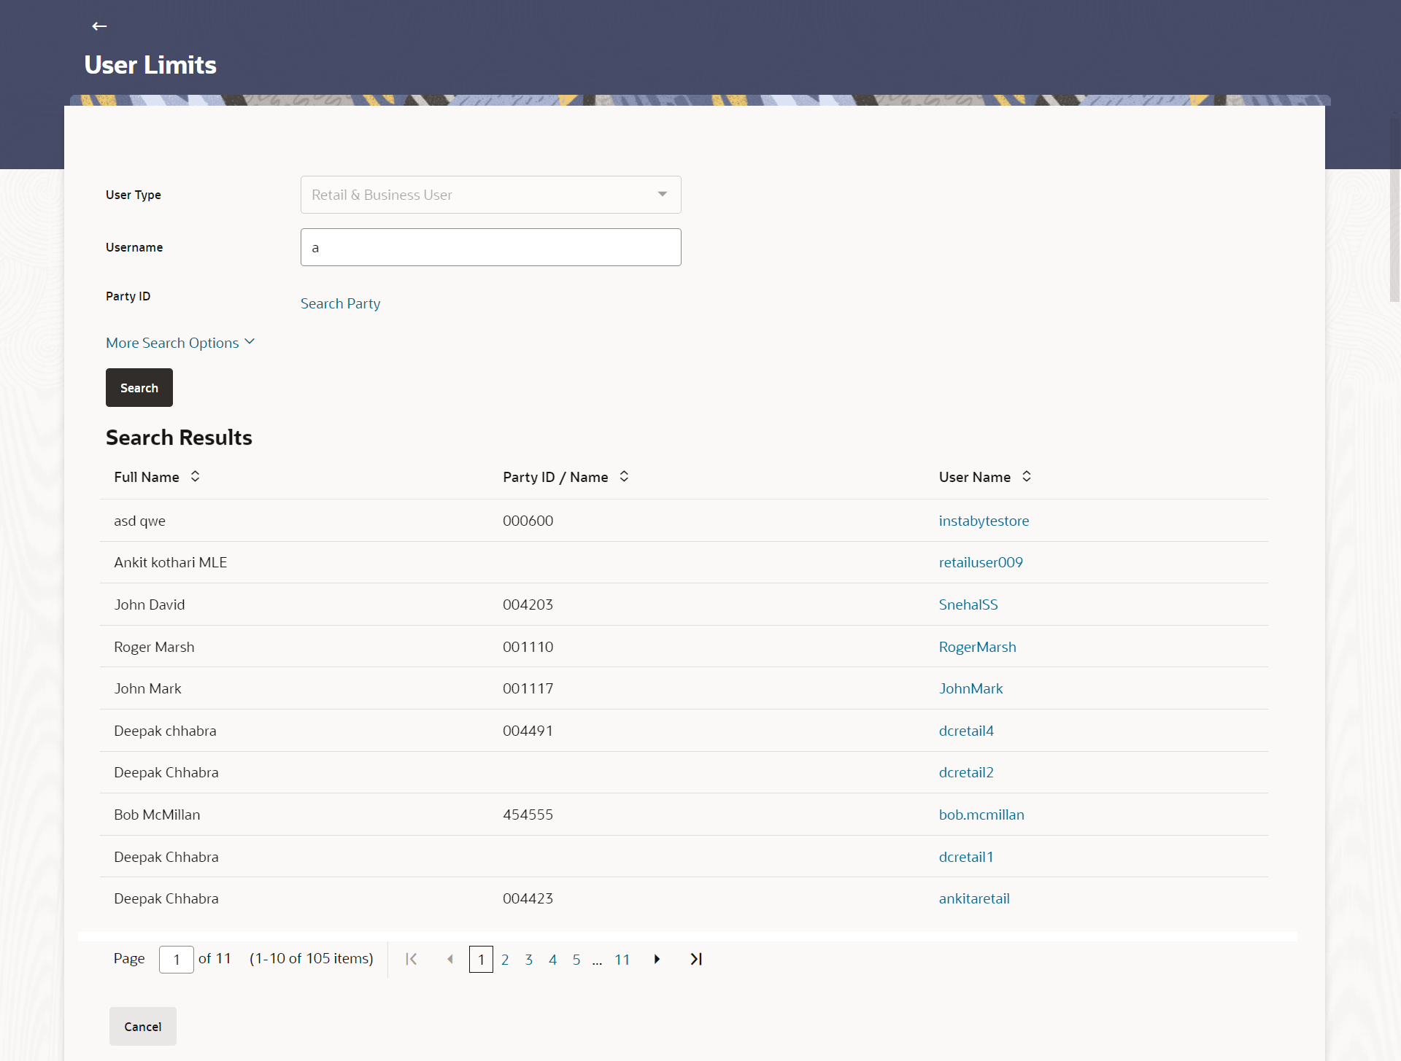Go to next page arrow
This screenshot has width=1401, height=1061.
point(657,959)
